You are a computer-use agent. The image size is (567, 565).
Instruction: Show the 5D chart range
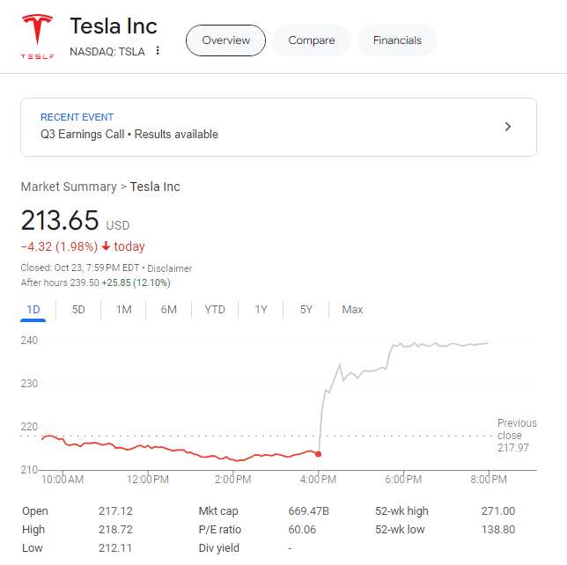tap(78, 310)
